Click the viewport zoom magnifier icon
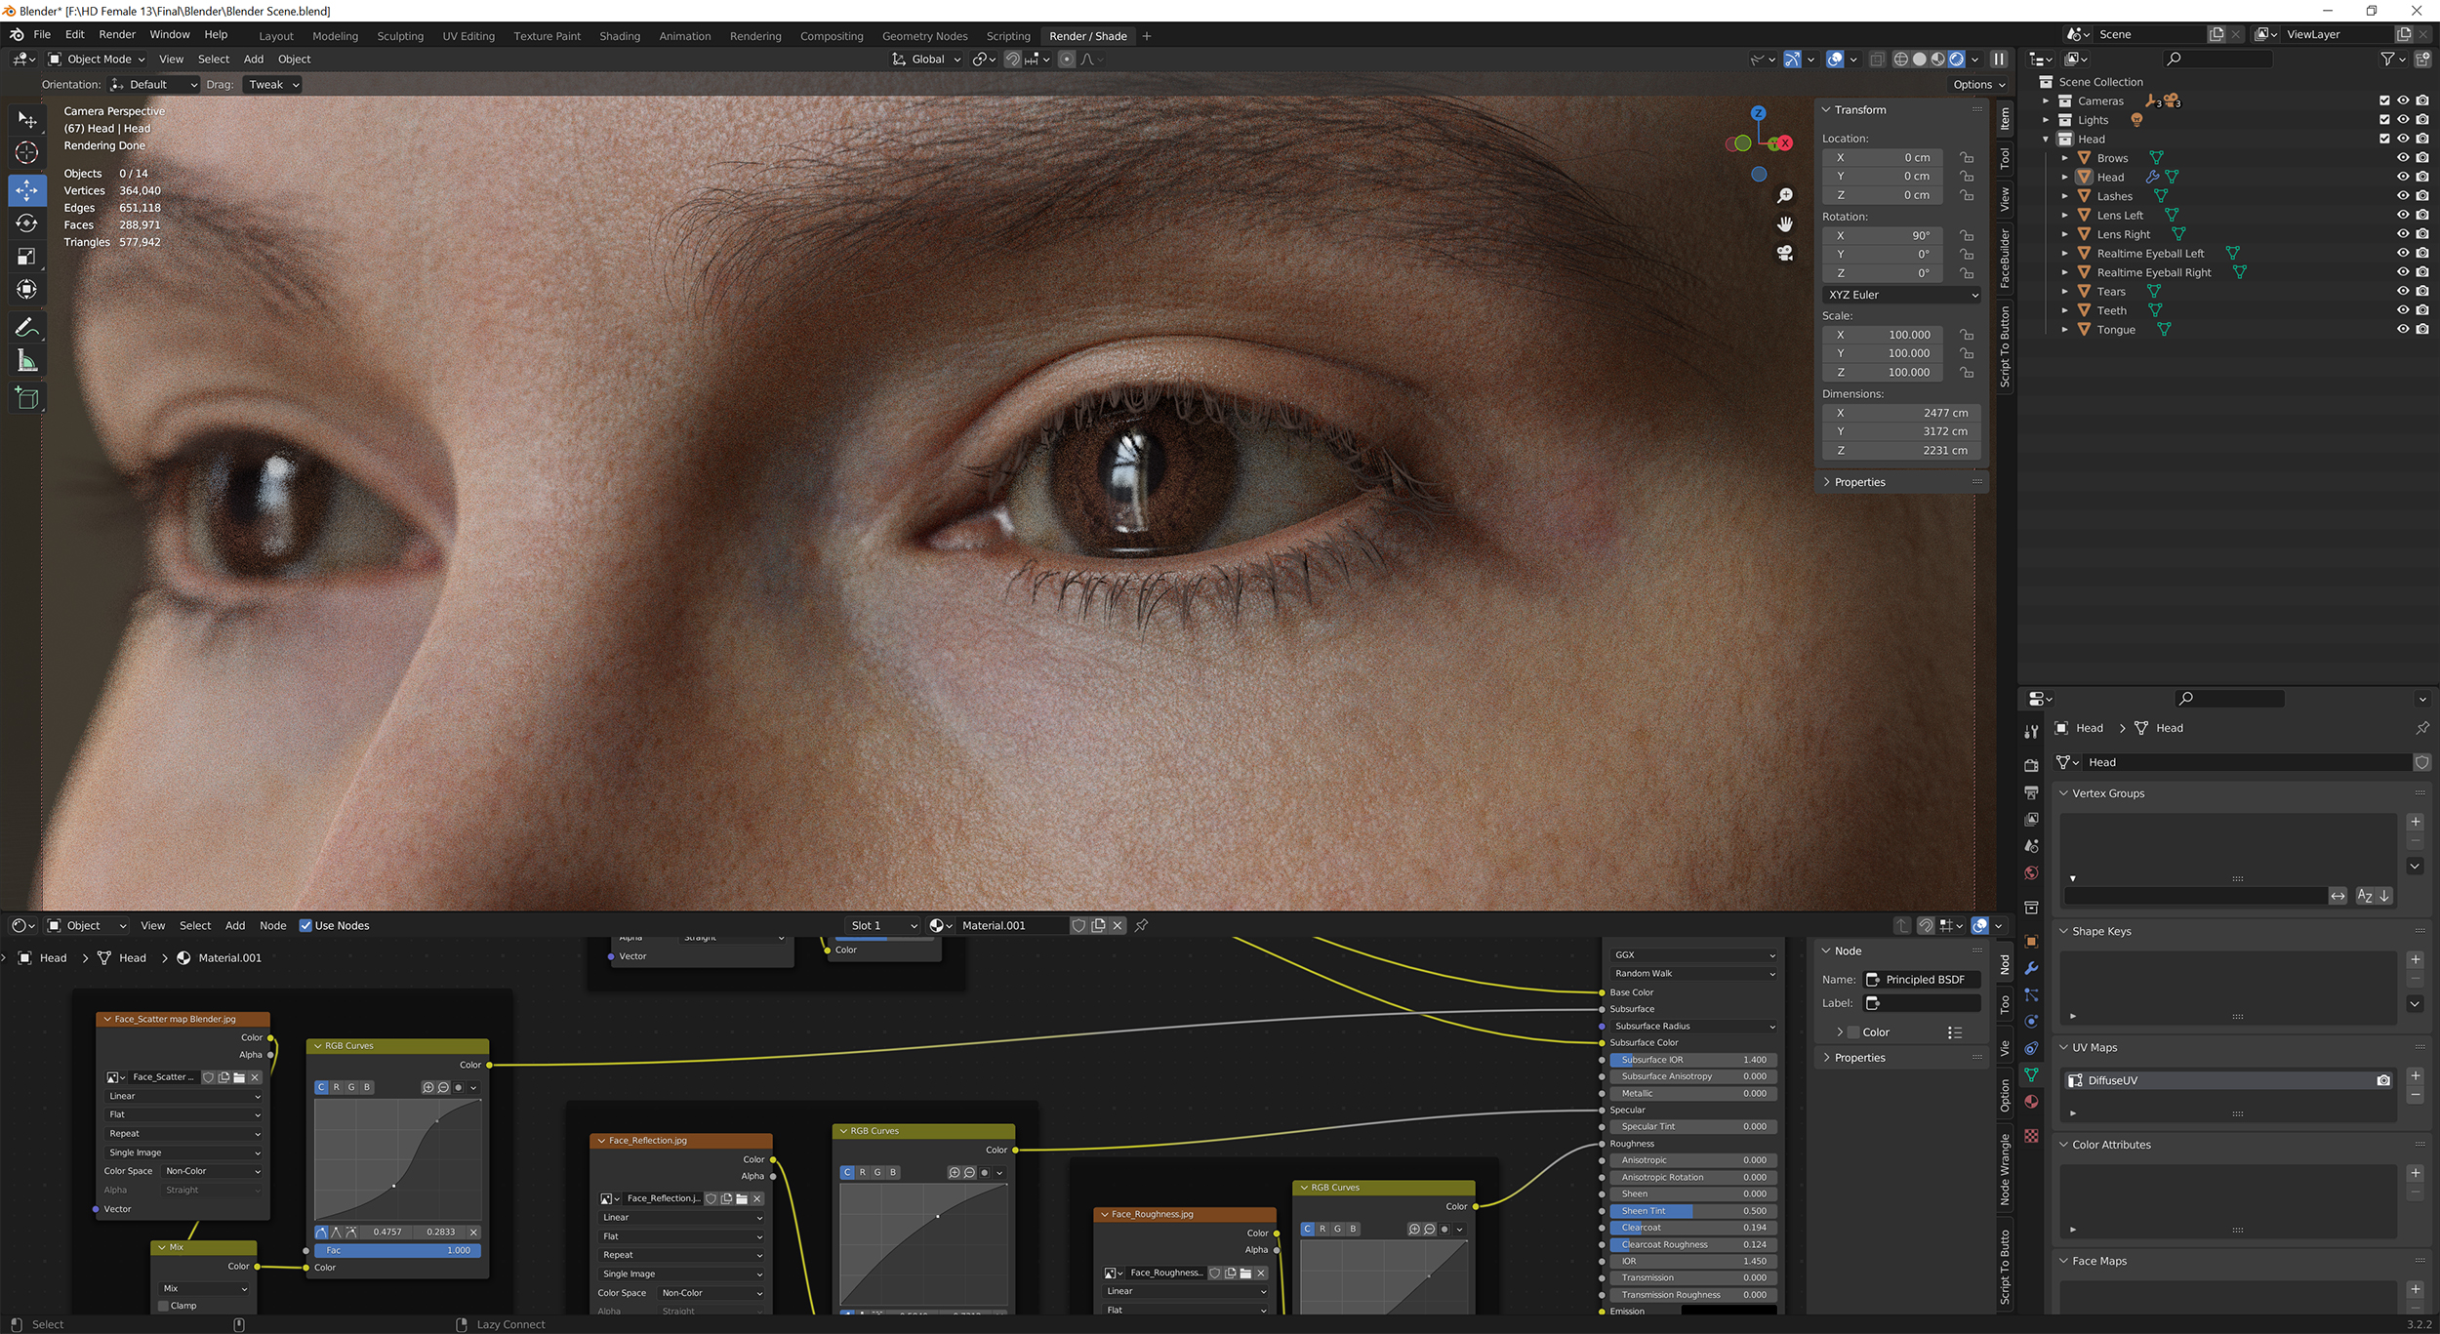Image resolution: width=2440 pixels, height=1334 pixels. 1784,196
